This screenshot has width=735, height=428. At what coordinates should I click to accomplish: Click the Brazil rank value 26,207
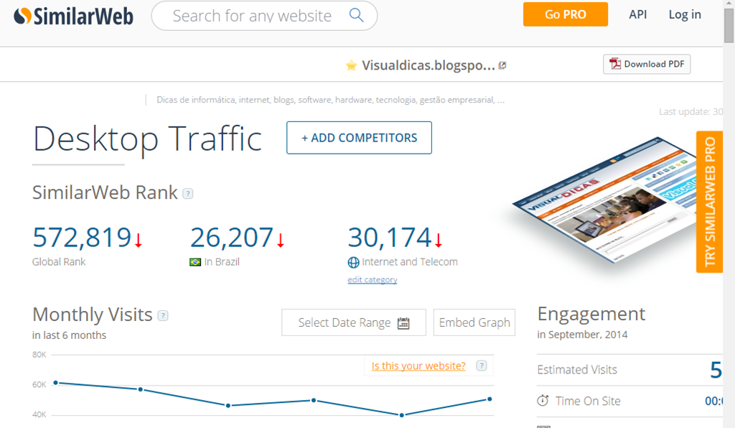pos(232,237)
